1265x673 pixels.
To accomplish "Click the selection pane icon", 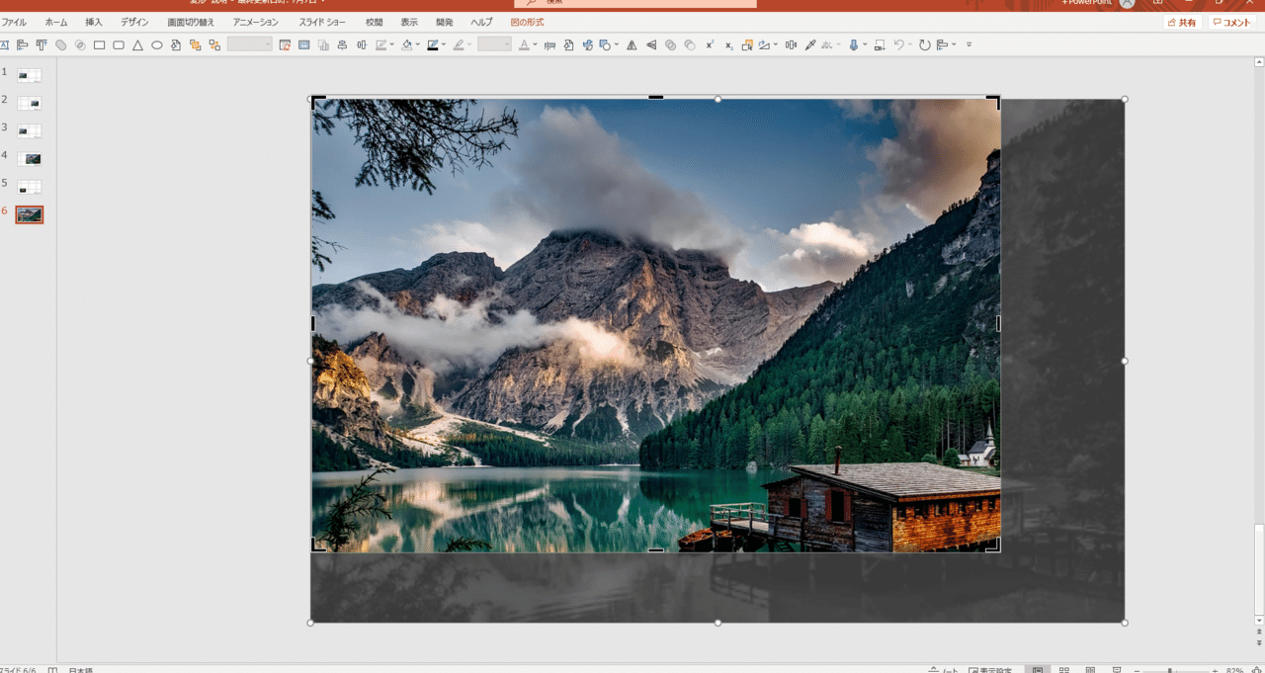I will [x=747, y=44].
